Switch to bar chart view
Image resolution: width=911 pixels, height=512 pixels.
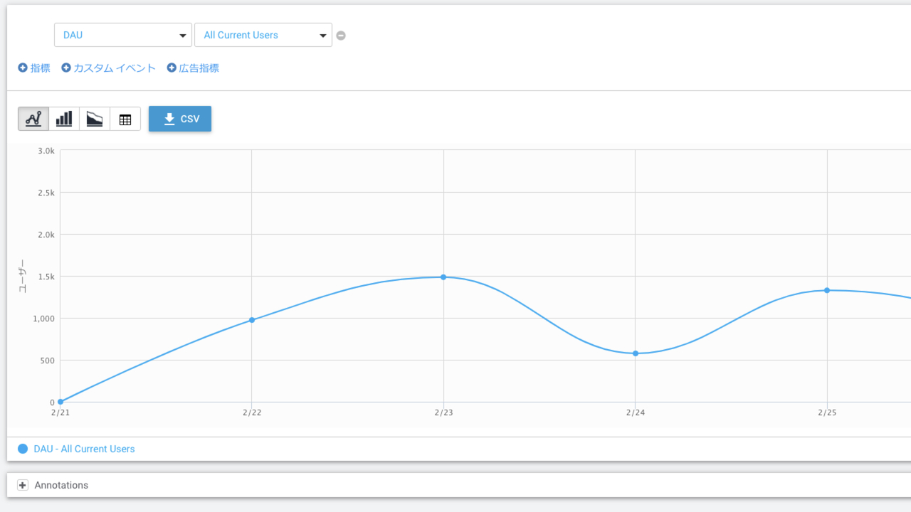[x=64, y=119]
